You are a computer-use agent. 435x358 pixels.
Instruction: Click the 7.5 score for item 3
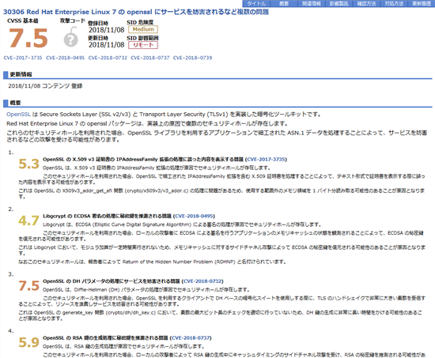(28, 285)
